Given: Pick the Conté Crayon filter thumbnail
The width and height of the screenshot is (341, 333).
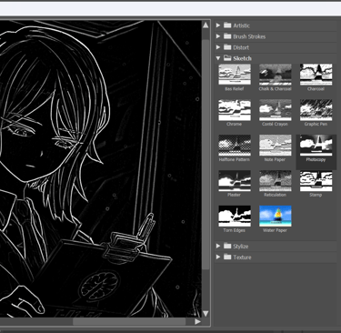Looking at the screenshot, I should coord(276,110).
